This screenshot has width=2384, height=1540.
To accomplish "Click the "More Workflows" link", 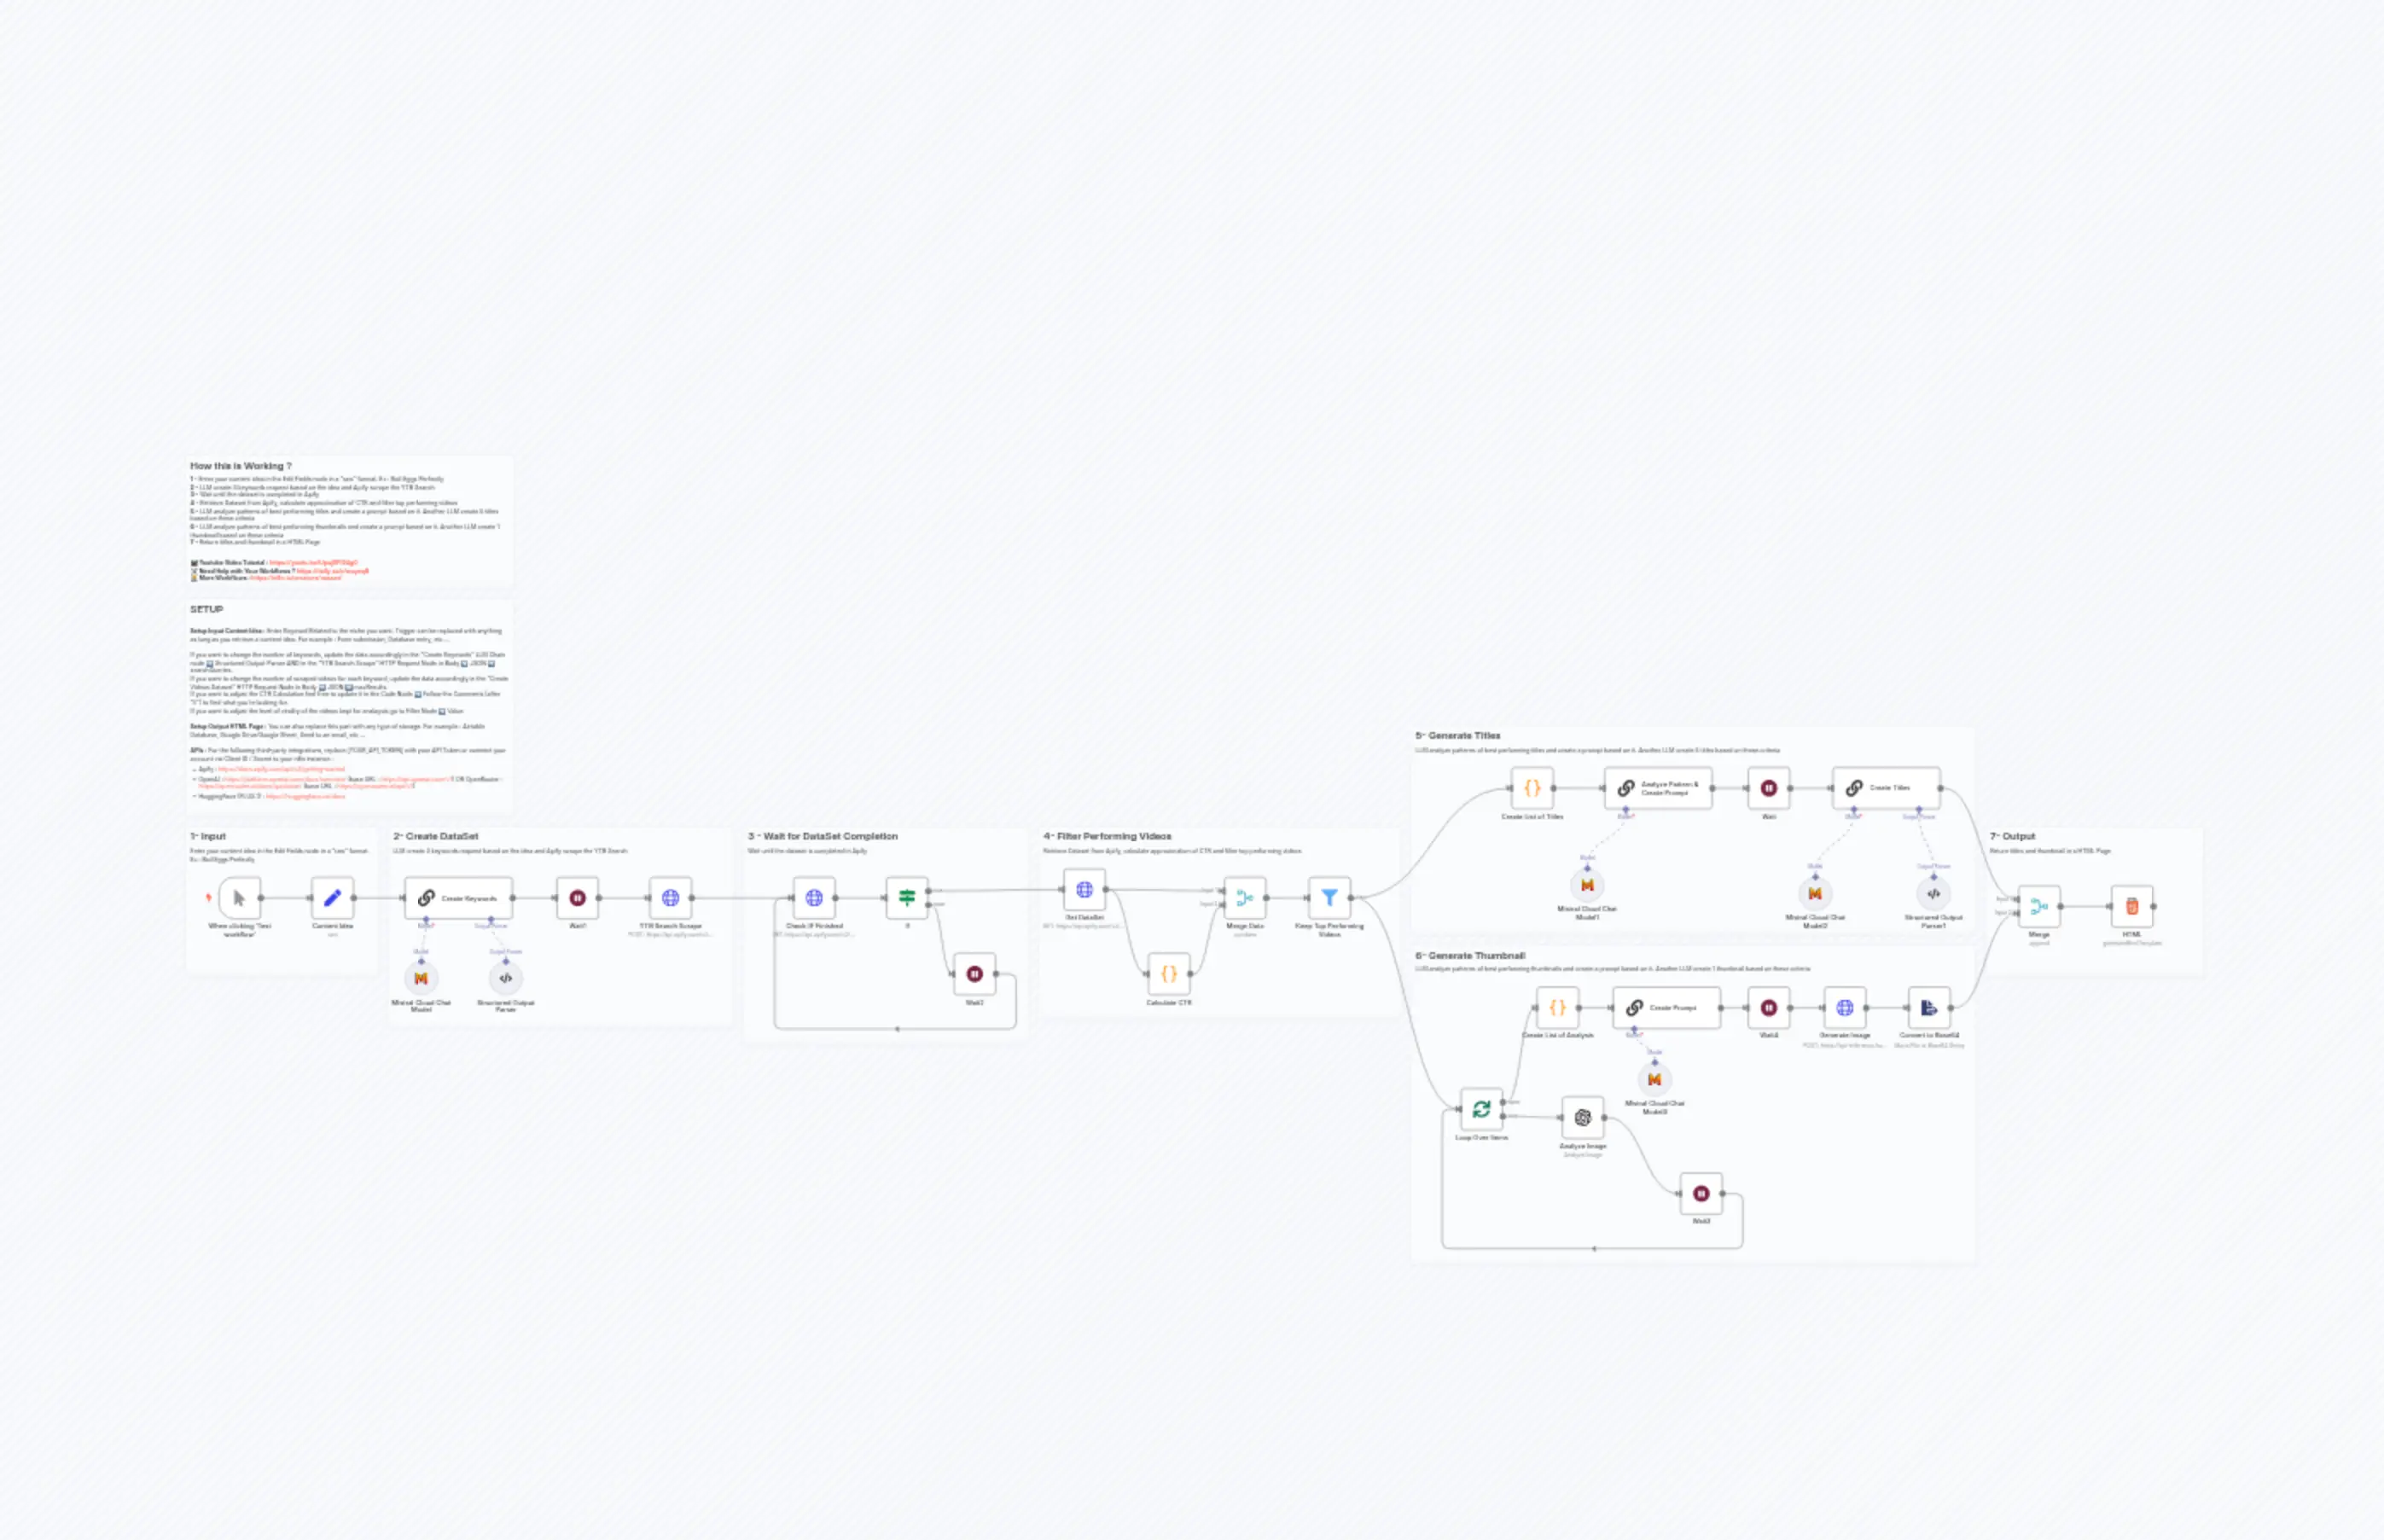I will pyautogui.click(x=297, y=578).
